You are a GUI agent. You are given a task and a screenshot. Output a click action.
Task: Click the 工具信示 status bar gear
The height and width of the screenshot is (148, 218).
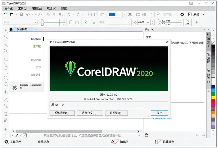tap(6, 142)
